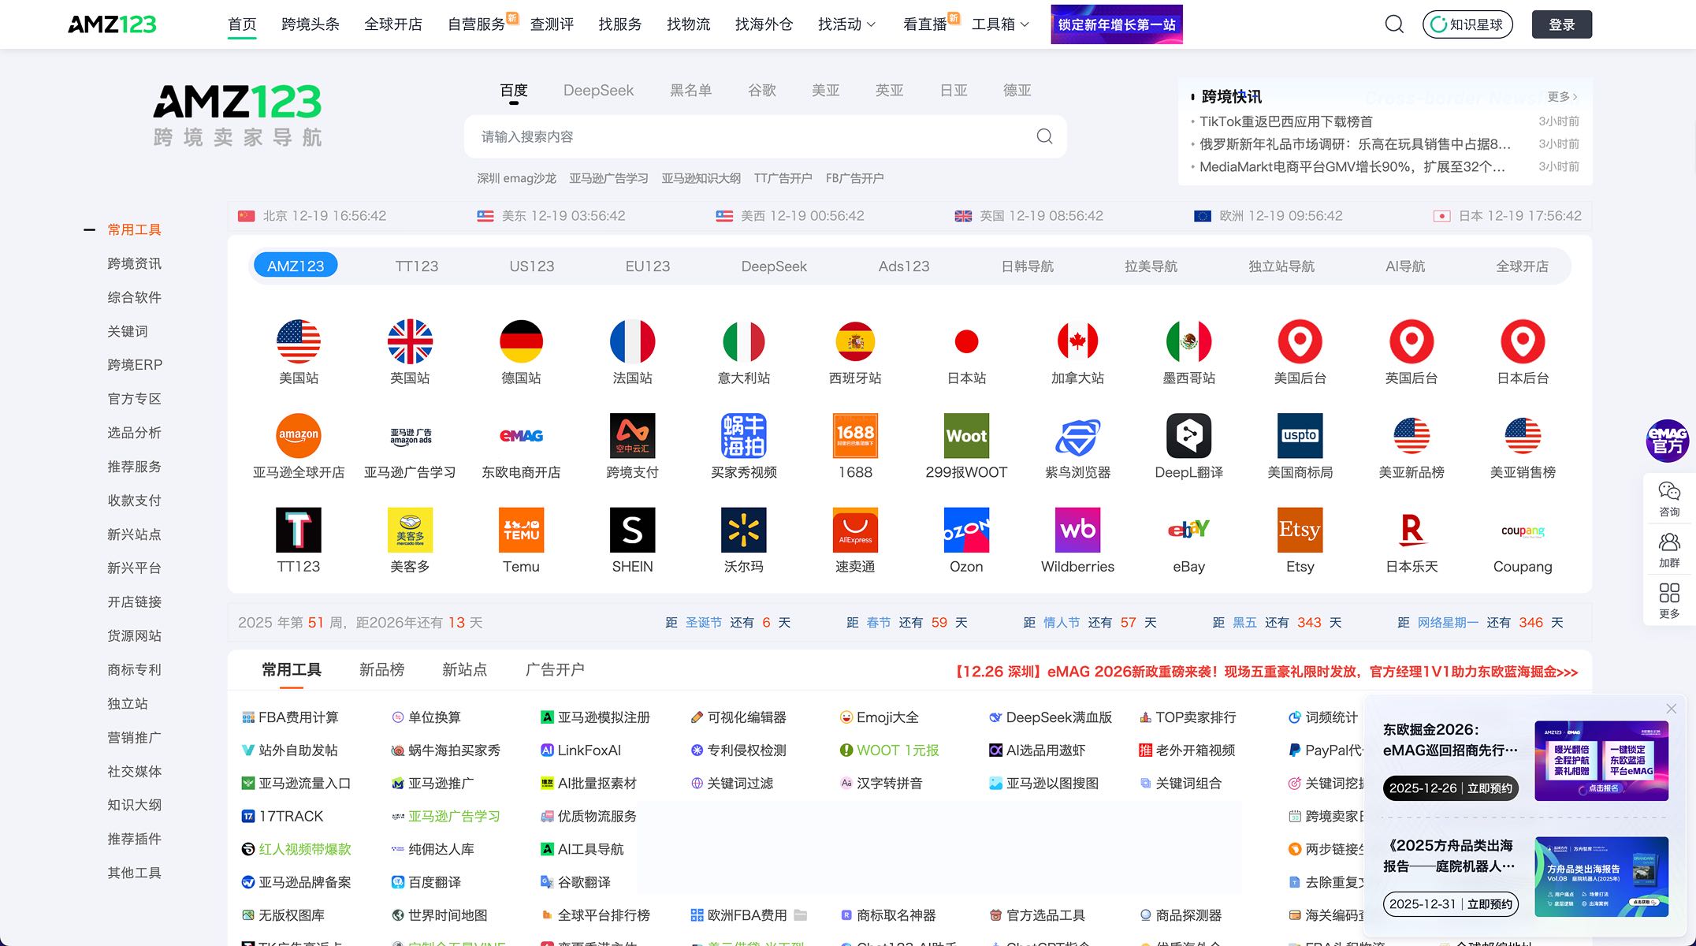Open the 东欧电商开店 eMAG icon
Screen dimensions: 1696x946
click(521, 435)
